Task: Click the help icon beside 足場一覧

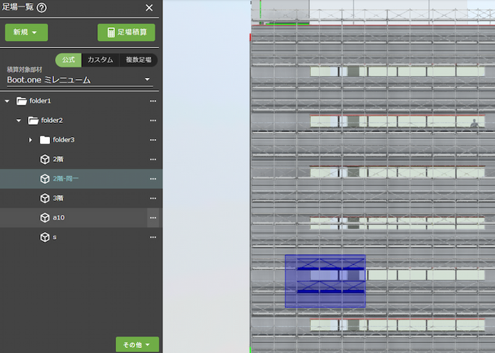Action: (42, 7)
